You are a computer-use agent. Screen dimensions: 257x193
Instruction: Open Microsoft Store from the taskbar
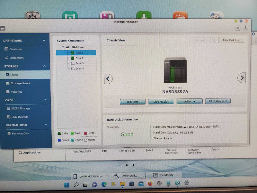click(x=132, y=184)
